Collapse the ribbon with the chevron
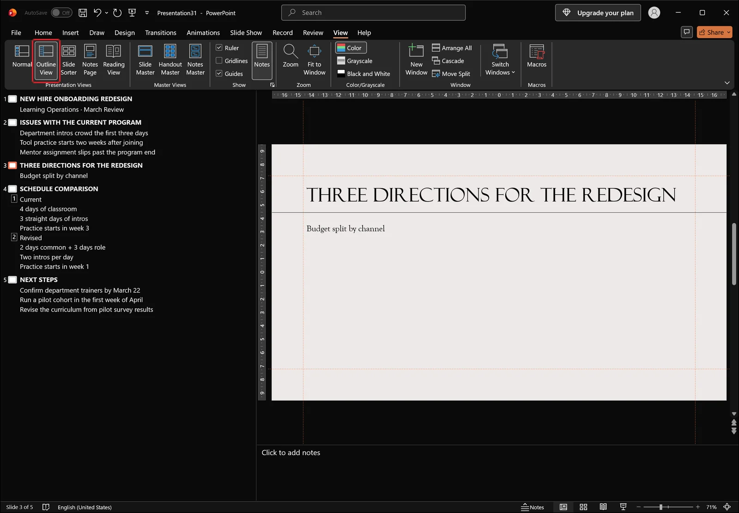739x513 pixels. pyautogui.click(x=727, y=83)
